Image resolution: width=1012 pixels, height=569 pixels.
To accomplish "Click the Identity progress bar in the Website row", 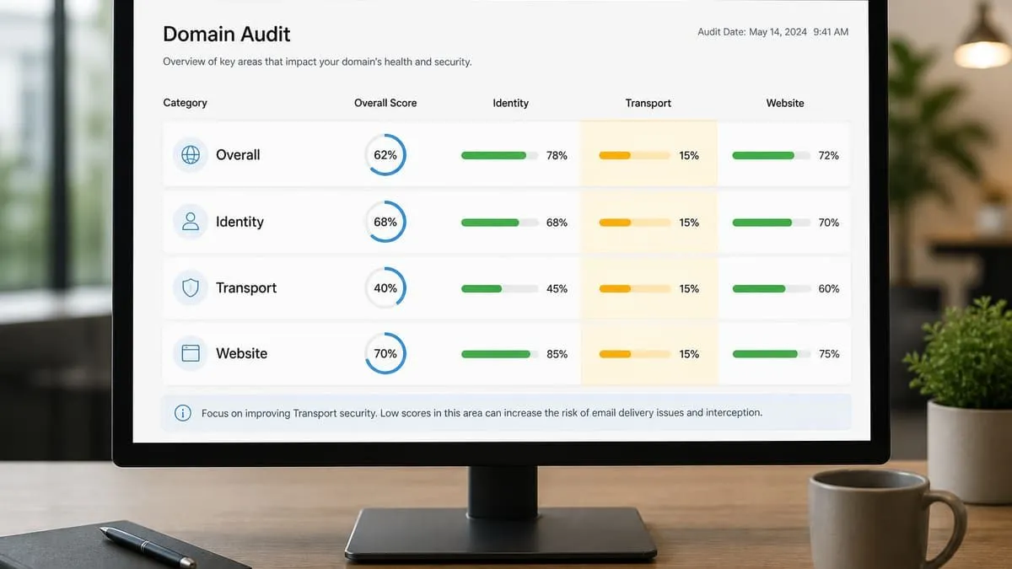I will click(x=500, y=354).
